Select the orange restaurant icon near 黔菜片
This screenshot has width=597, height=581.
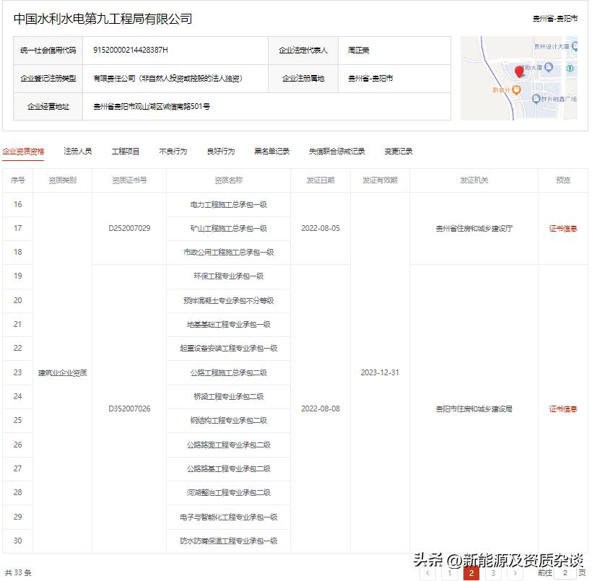click(517, 90)
